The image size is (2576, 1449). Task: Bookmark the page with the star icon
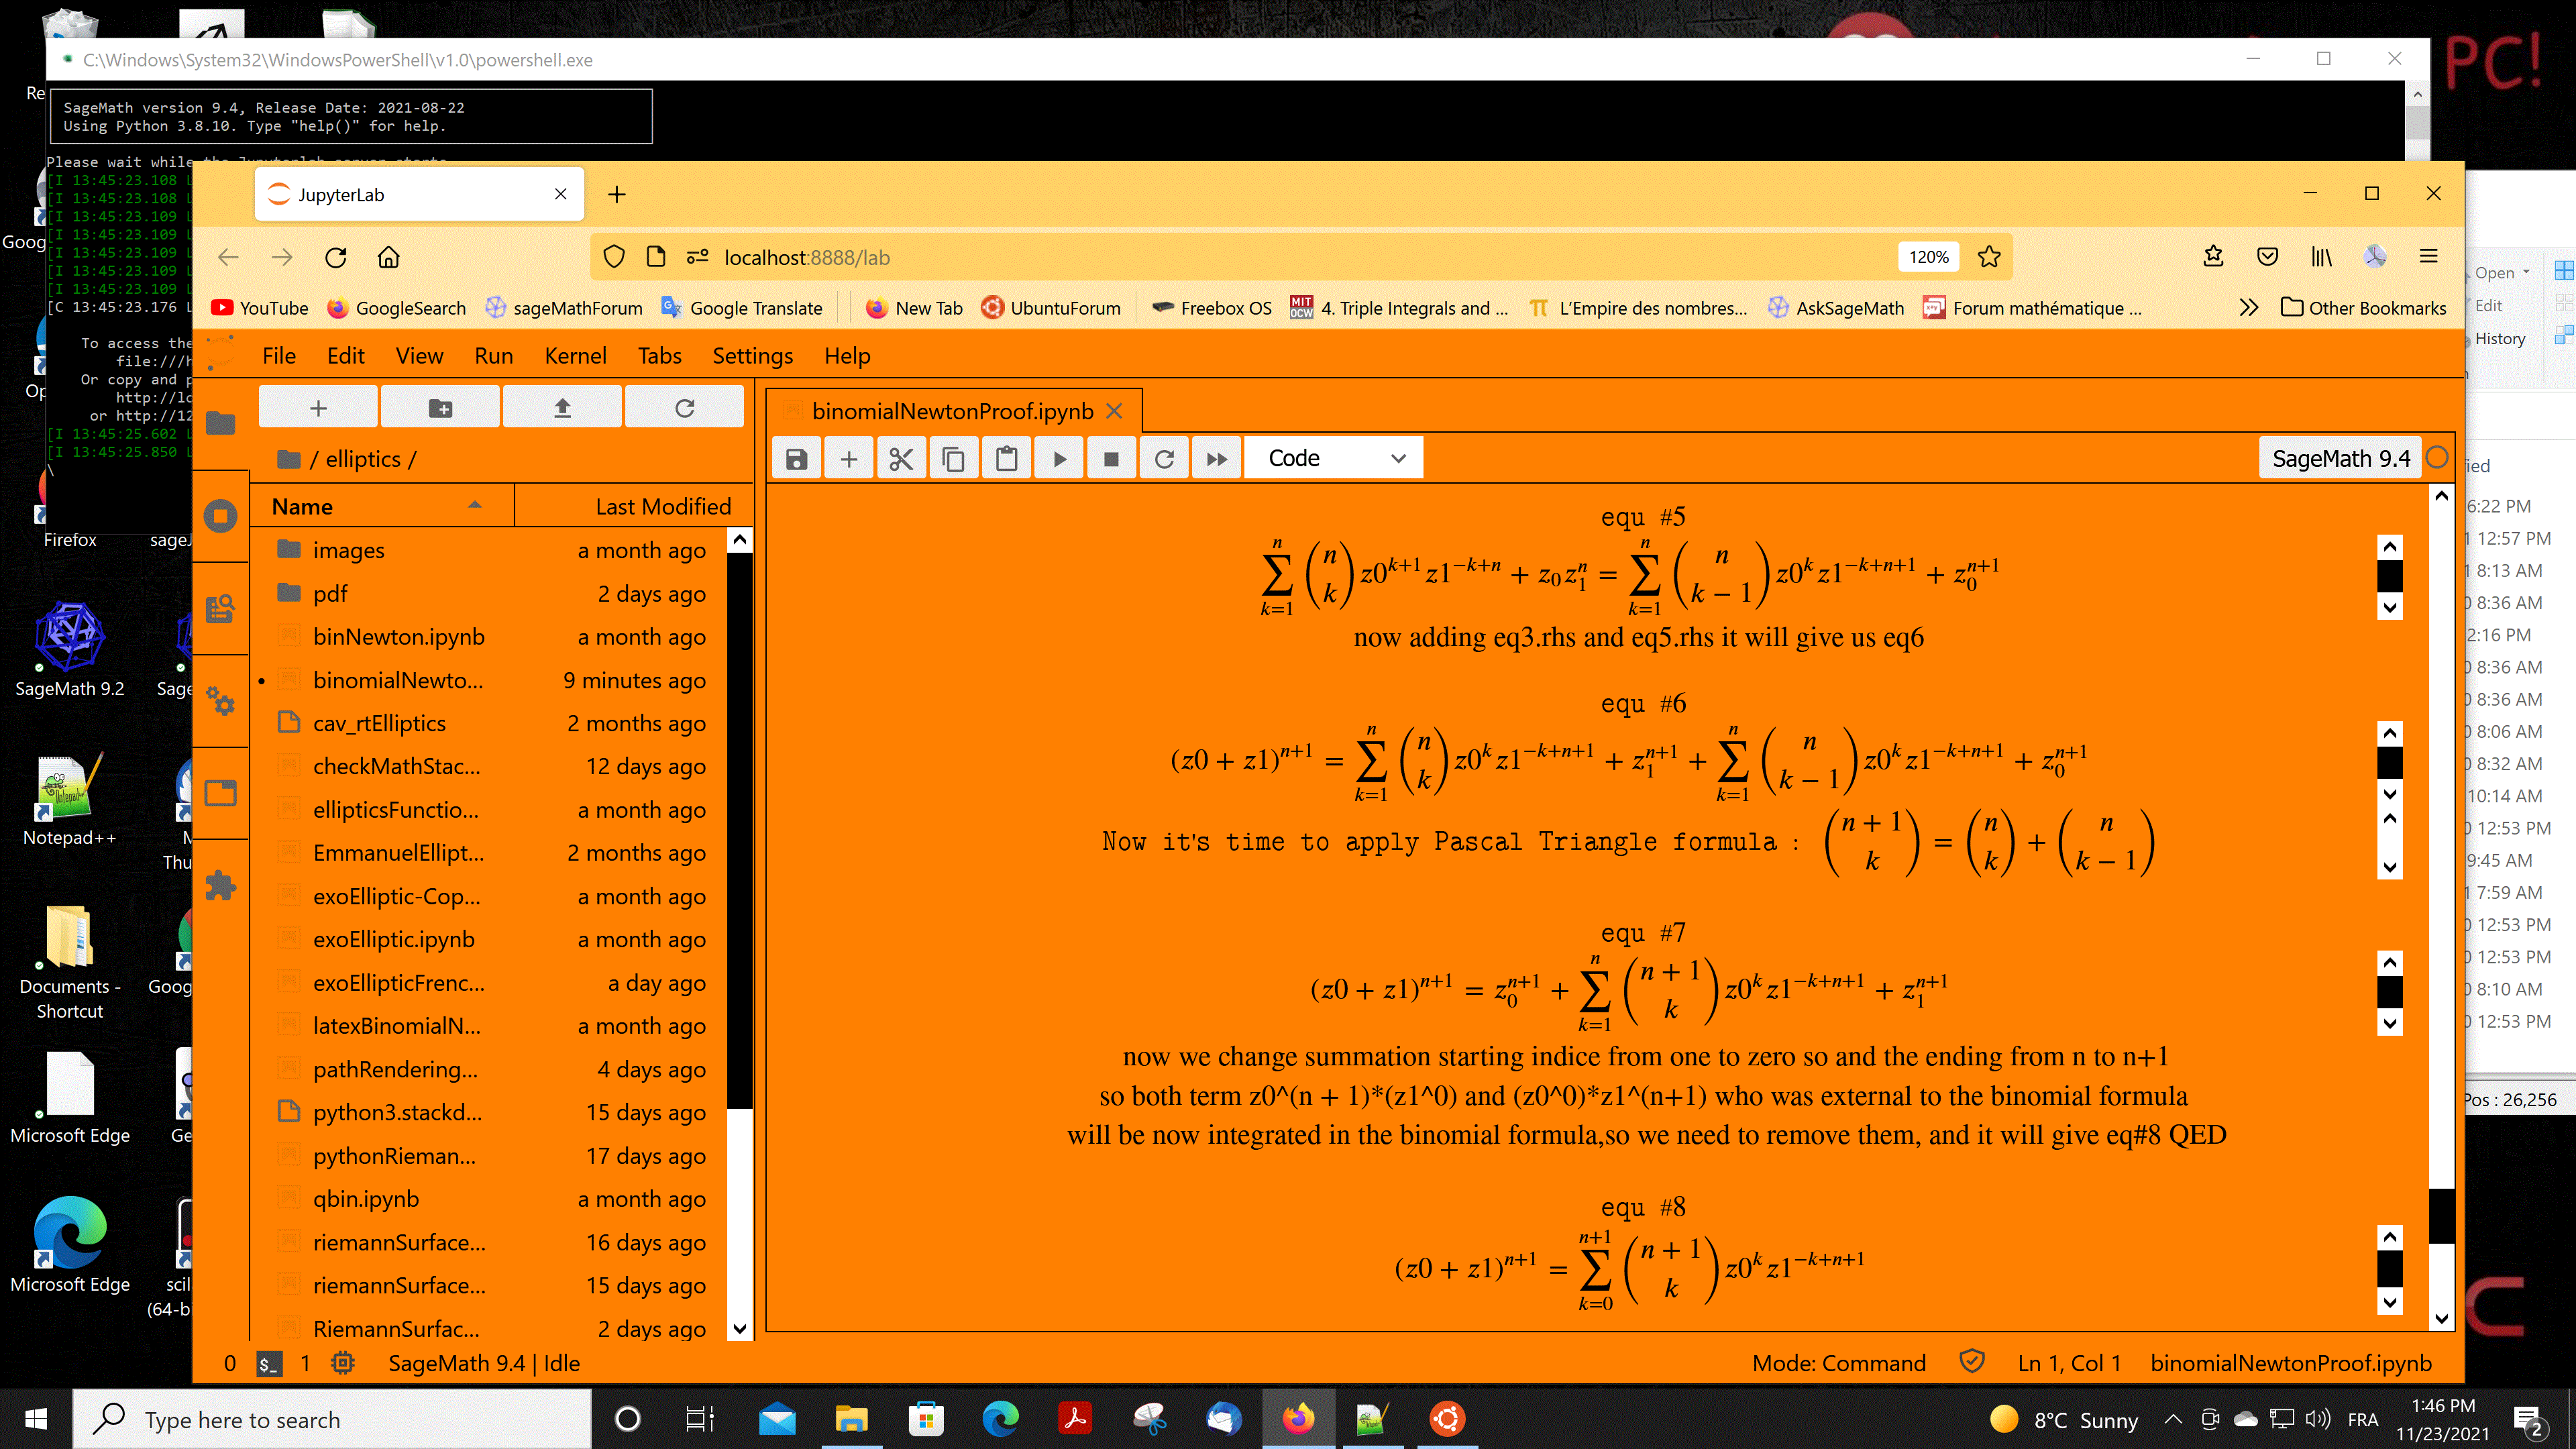1988,257
